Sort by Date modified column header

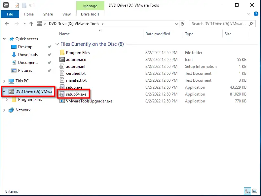tap(158, 34)
